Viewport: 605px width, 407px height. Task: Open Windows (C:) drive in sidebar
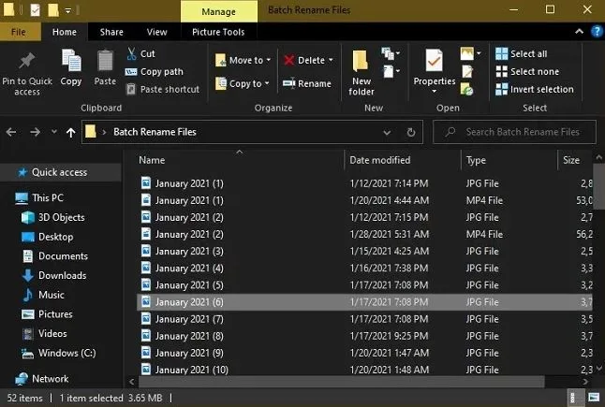click(58, 353)
